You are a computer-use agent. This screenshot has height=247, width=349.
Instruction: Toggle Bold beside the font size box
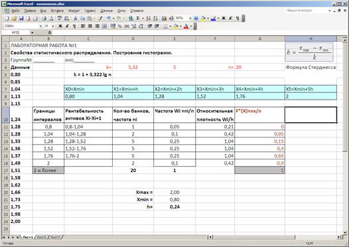(x=60, y=26)
